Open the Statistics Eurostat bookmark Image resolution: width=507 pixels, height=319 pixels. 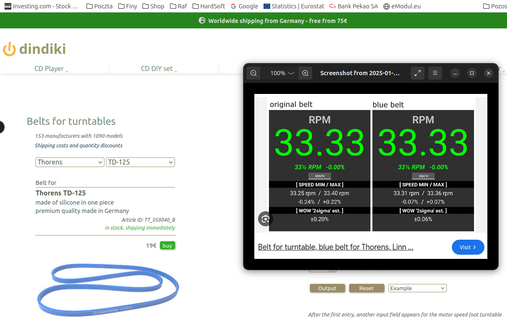[293, 6]
